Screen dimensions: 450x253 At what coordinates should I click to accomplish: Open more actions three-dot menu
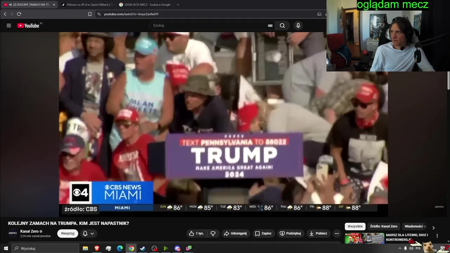click(337, 233)
